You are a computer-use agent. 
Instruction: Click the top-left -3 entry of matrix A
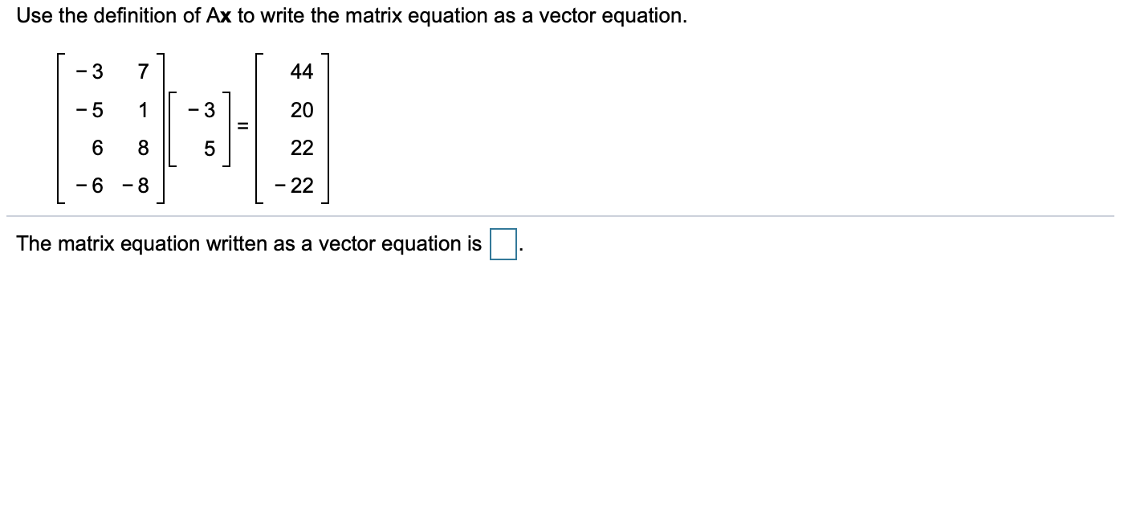coord(93,71)
